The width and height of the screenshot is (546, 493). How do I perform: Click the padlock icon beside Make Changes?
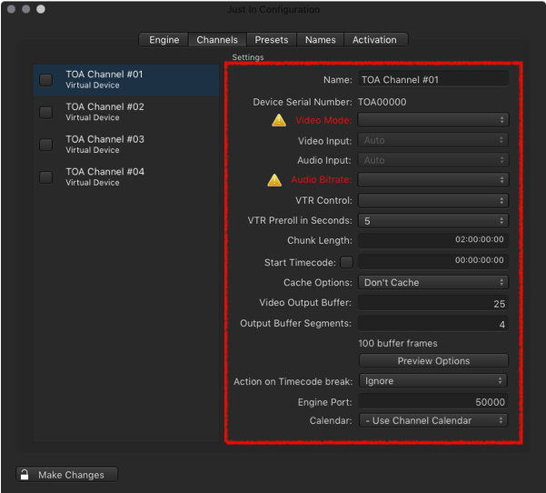click(25, 475)
